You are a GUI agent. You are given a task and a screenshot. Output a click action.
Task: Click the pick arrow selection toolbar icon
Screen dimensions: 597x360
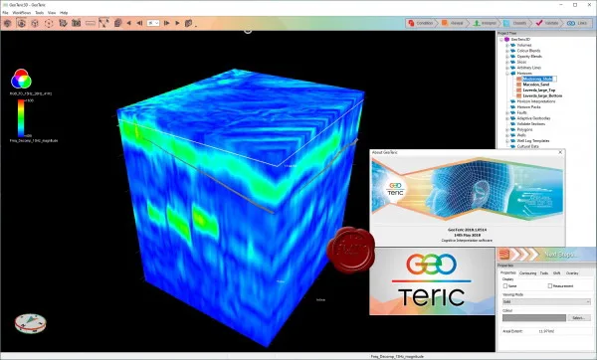point(103,23)
